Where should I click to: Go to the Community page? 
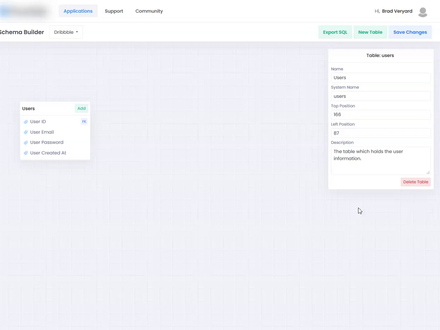coord(149,11)
